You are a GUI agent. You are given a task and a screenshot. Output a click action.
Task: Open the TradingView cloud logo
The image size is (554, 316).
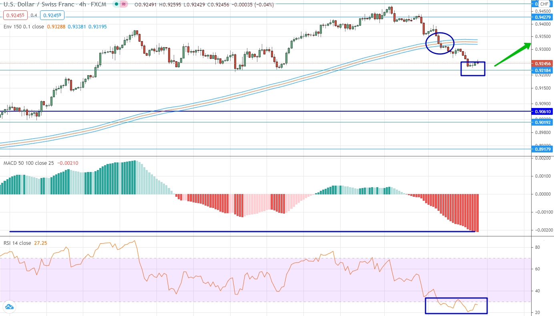[9, 307]
